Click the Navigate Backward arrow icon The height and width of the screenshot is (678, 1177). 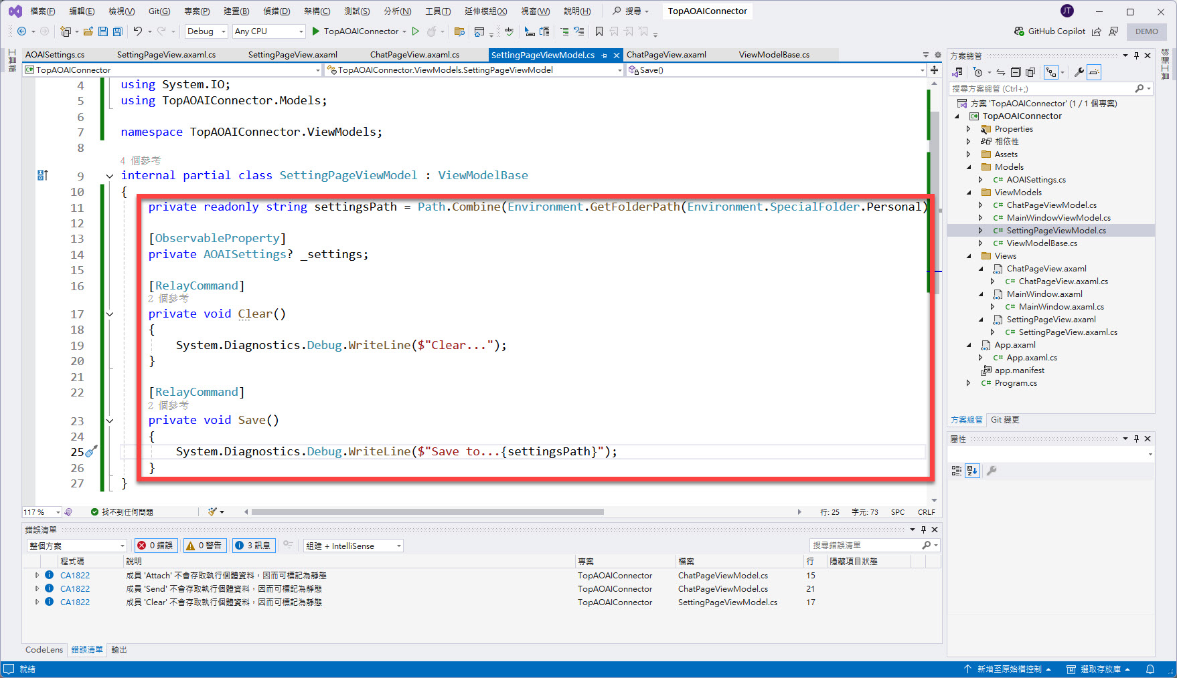(x=21, y=31)
